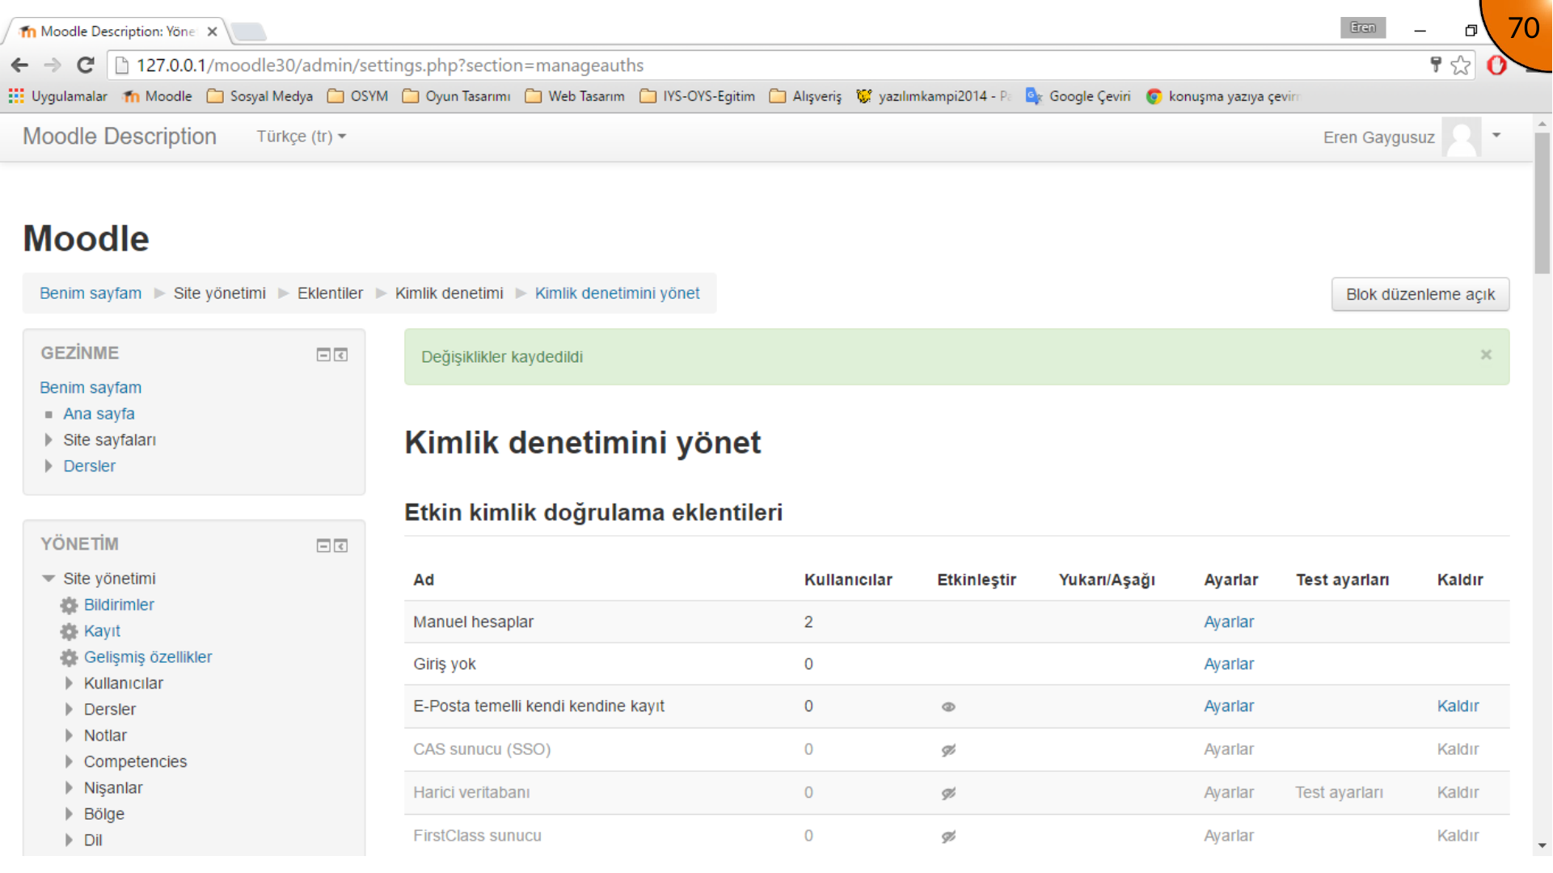
Task: Click the Eren profile button in title bar
Action: (x=1363, y=27)
